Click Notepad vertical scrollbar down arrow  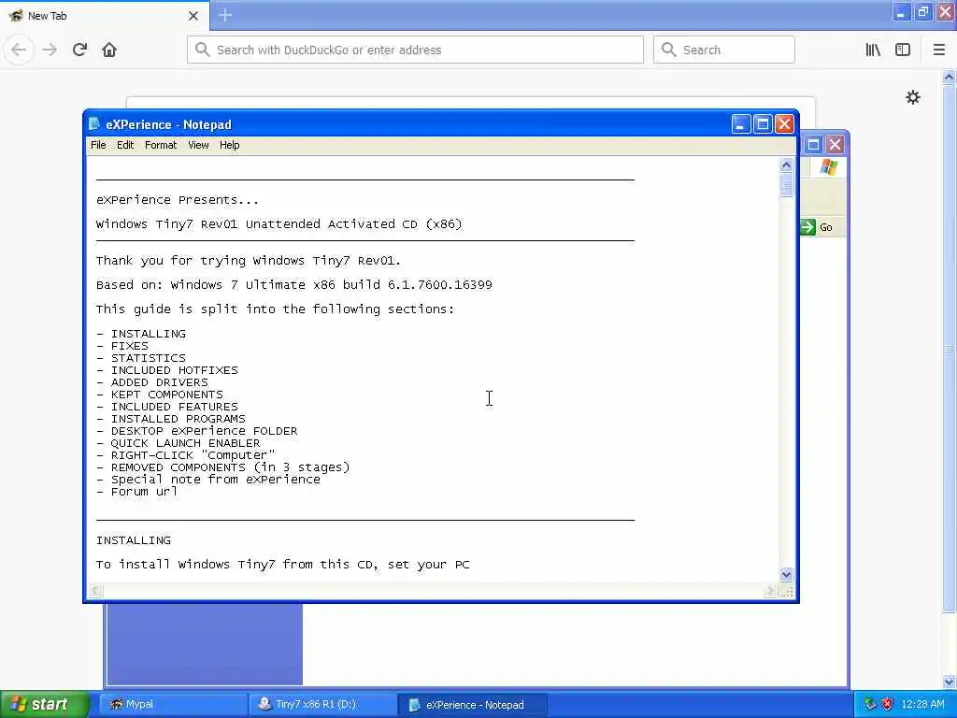pyautogui.click(x=786, y=574)
